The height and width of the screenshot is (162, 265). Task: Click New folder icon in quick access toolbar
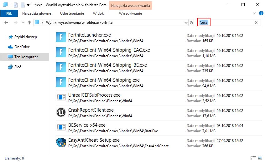point(23,5)
